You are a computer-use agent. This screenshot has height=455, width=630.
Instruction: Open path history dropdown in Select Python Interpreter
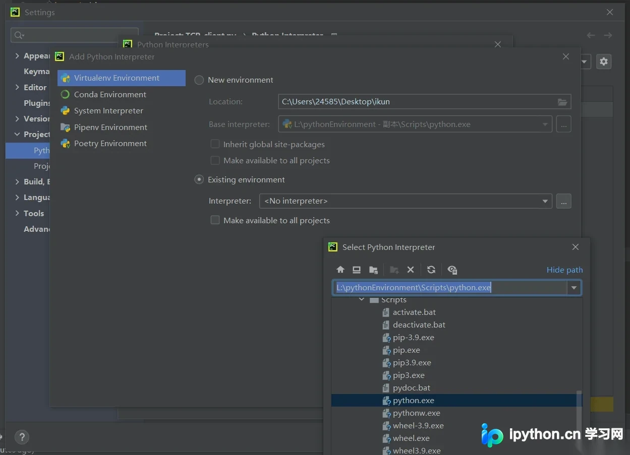574,288
